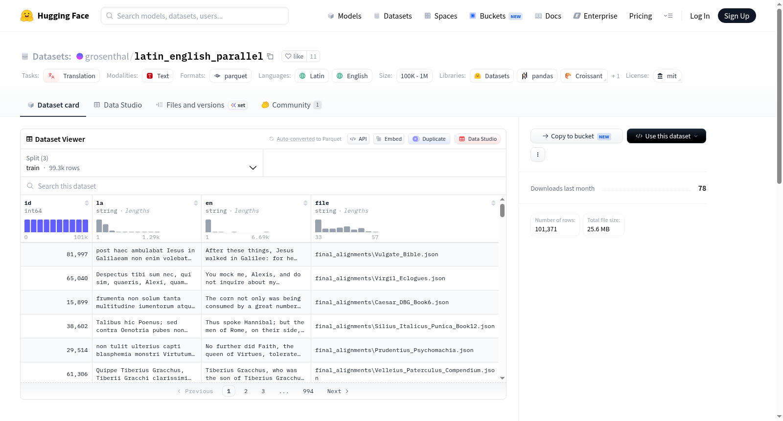Open the grosenthal user profile link
783x421 pixels.
[107, 56]
